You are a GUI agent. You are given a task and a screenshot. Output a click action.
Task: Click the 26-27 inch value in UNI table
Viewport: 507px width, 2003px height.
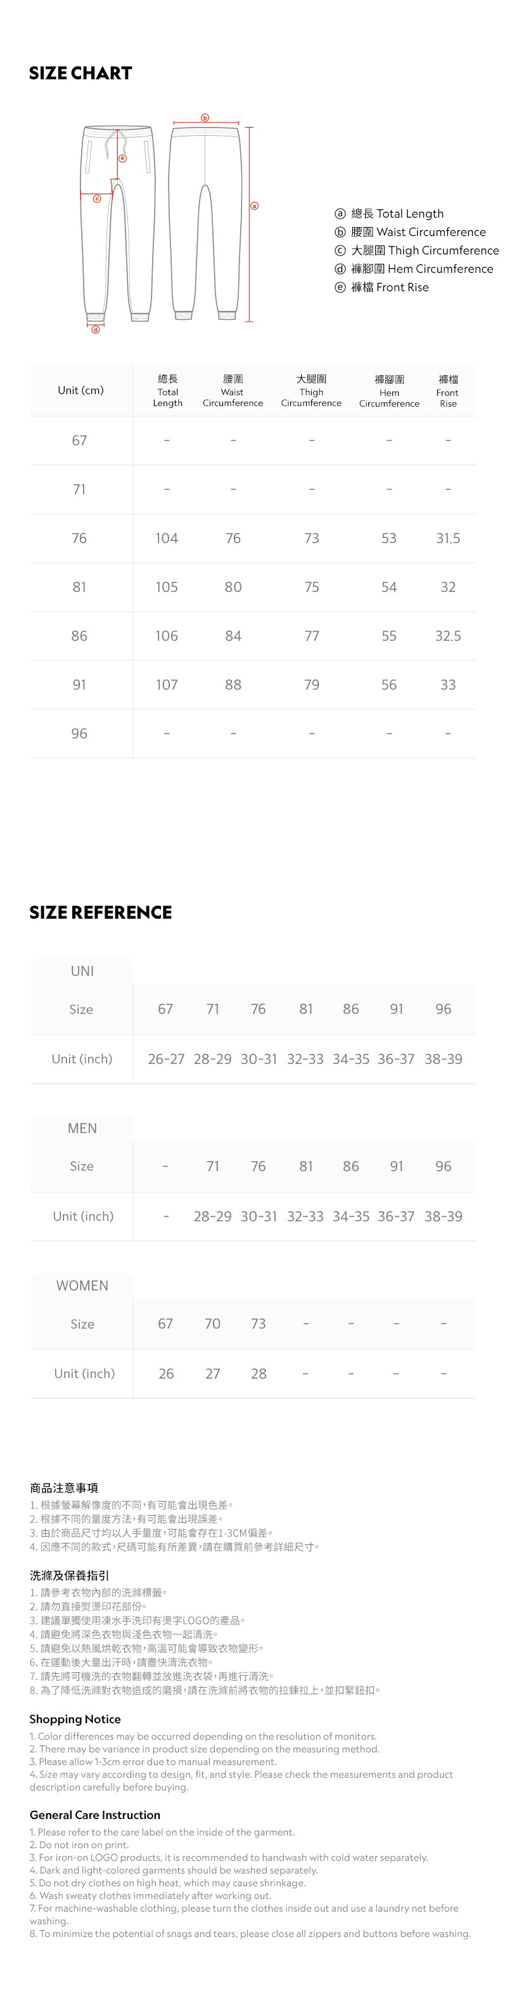pos(166,1059)
